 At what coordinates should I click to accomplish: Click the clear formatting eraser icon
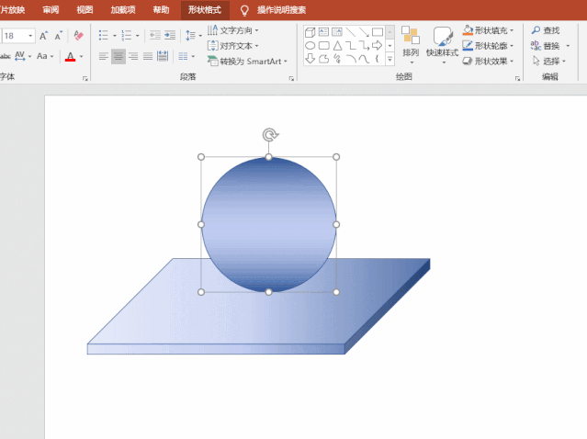click(78, 36)
